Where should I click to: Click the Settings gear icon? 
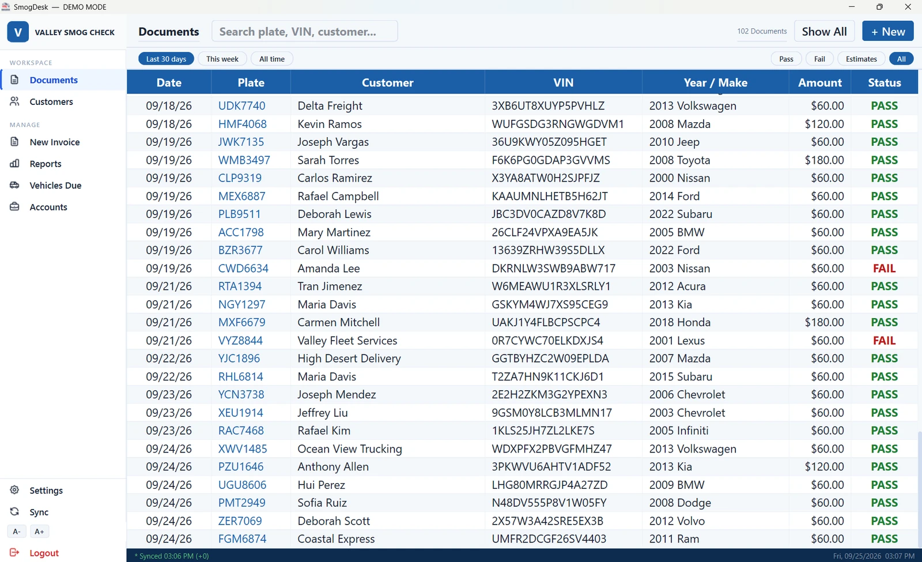point(15,490)
